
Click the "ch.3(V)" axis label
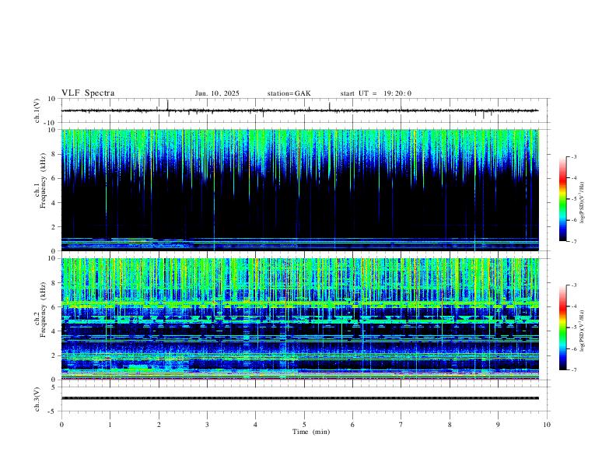click(x=37, y=399)
